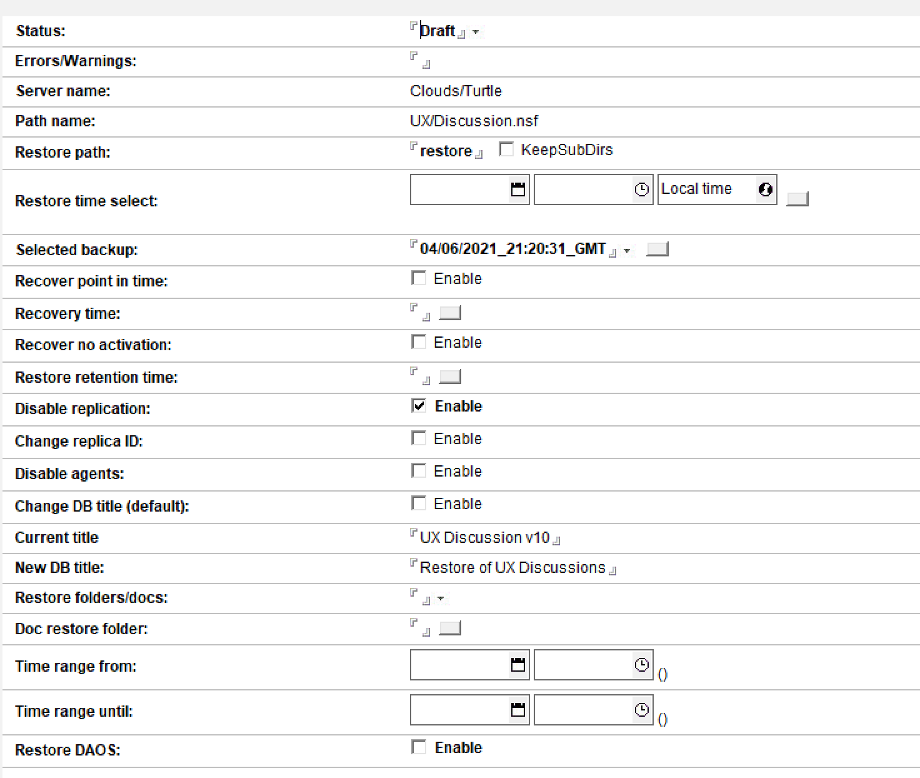Open clock picker for Time range until
The height and width of the screenshot is (778, 920).
(x=641, y=710)
